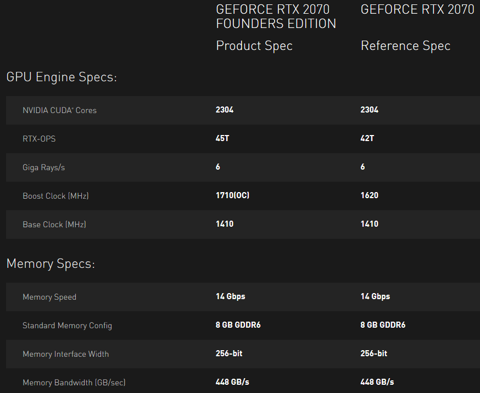Click the Giga Rays/s row label
Screen dimensions: 480x393
click(43, 167)
